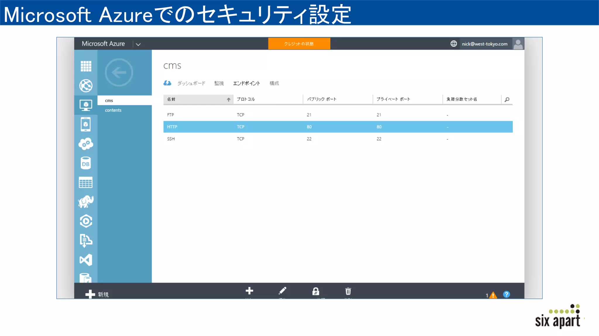Click private port 80 in HTTP row
This screenshot has height=336, width=599.
pos(379,127)
